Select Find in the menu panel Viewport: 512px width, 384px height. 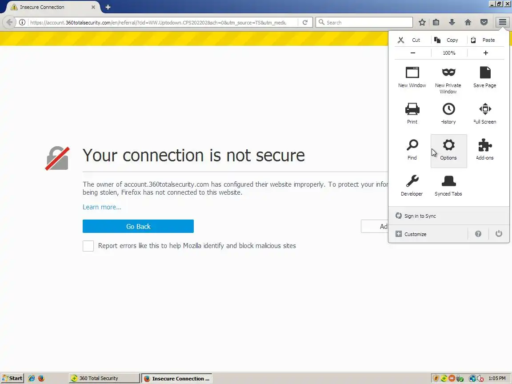(x=412, y=150)
